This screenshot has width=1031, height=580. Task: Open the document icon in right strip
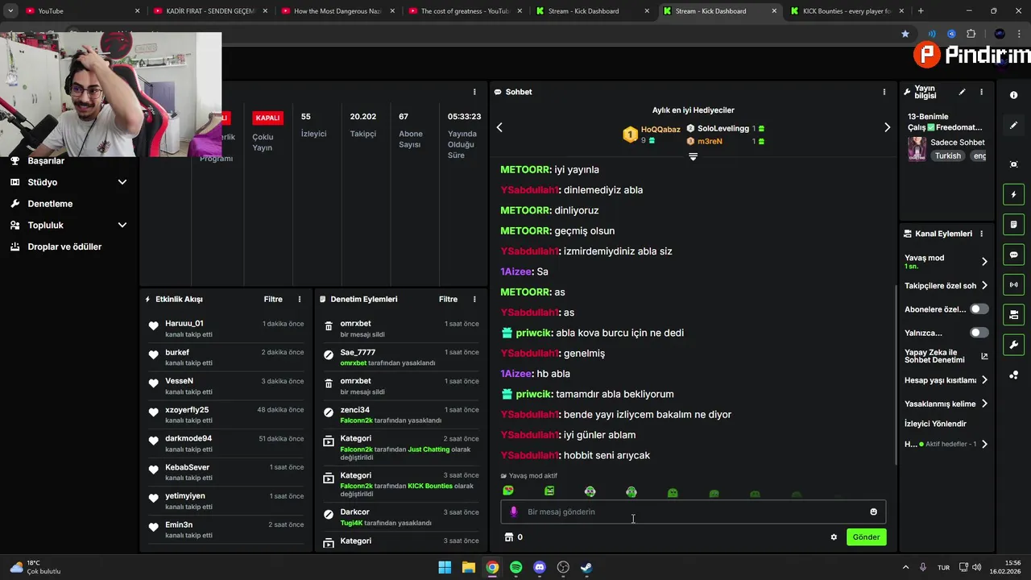point(1013,224)
